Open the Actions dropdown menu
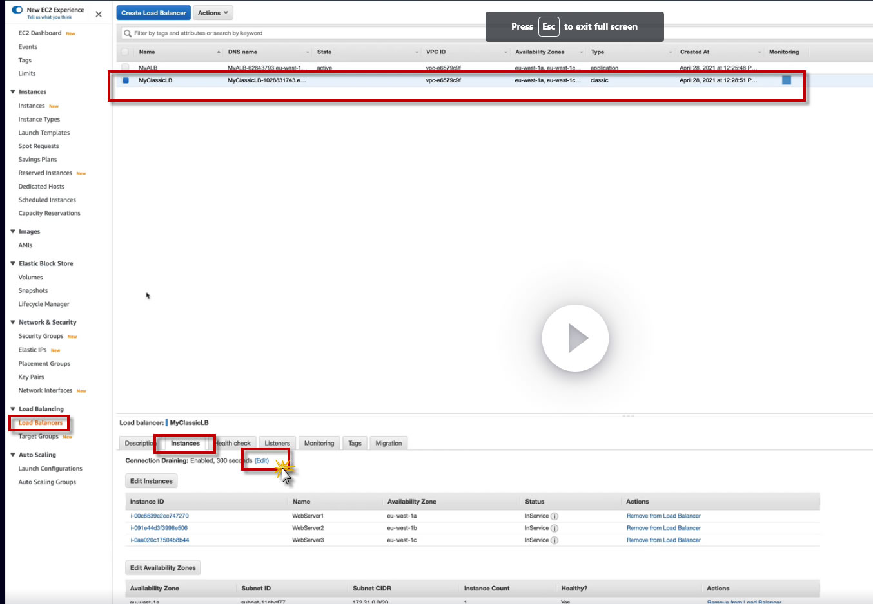This screenshot has height=604, width=873. tap(213, 13)
